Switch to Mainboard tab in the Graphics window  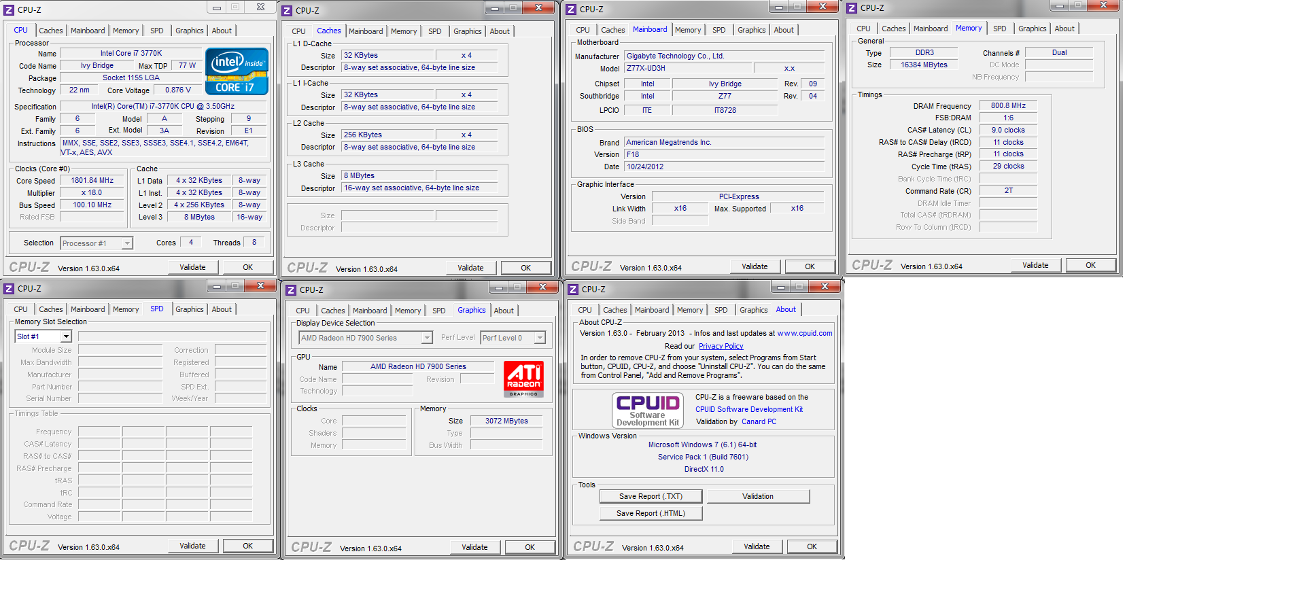tap(370, 311)
